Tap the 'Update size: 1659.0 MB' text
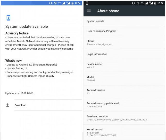 coord(19,93)
